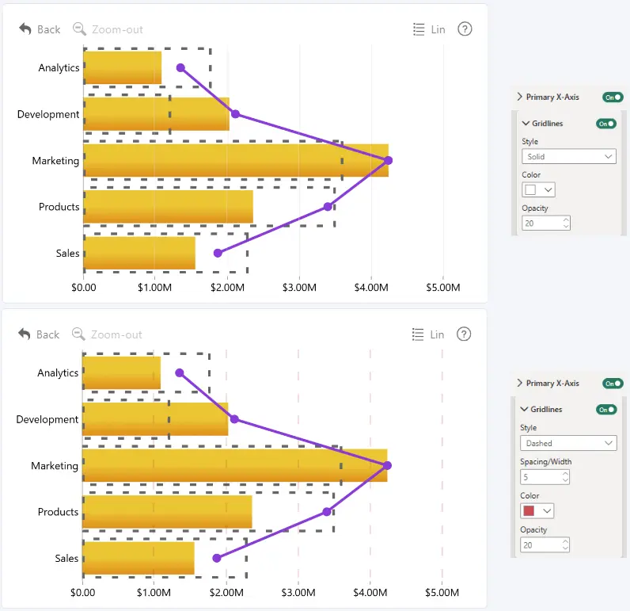Decrease Opacity with down arrow in lower panel
The image size is (630, 611).
565,548
